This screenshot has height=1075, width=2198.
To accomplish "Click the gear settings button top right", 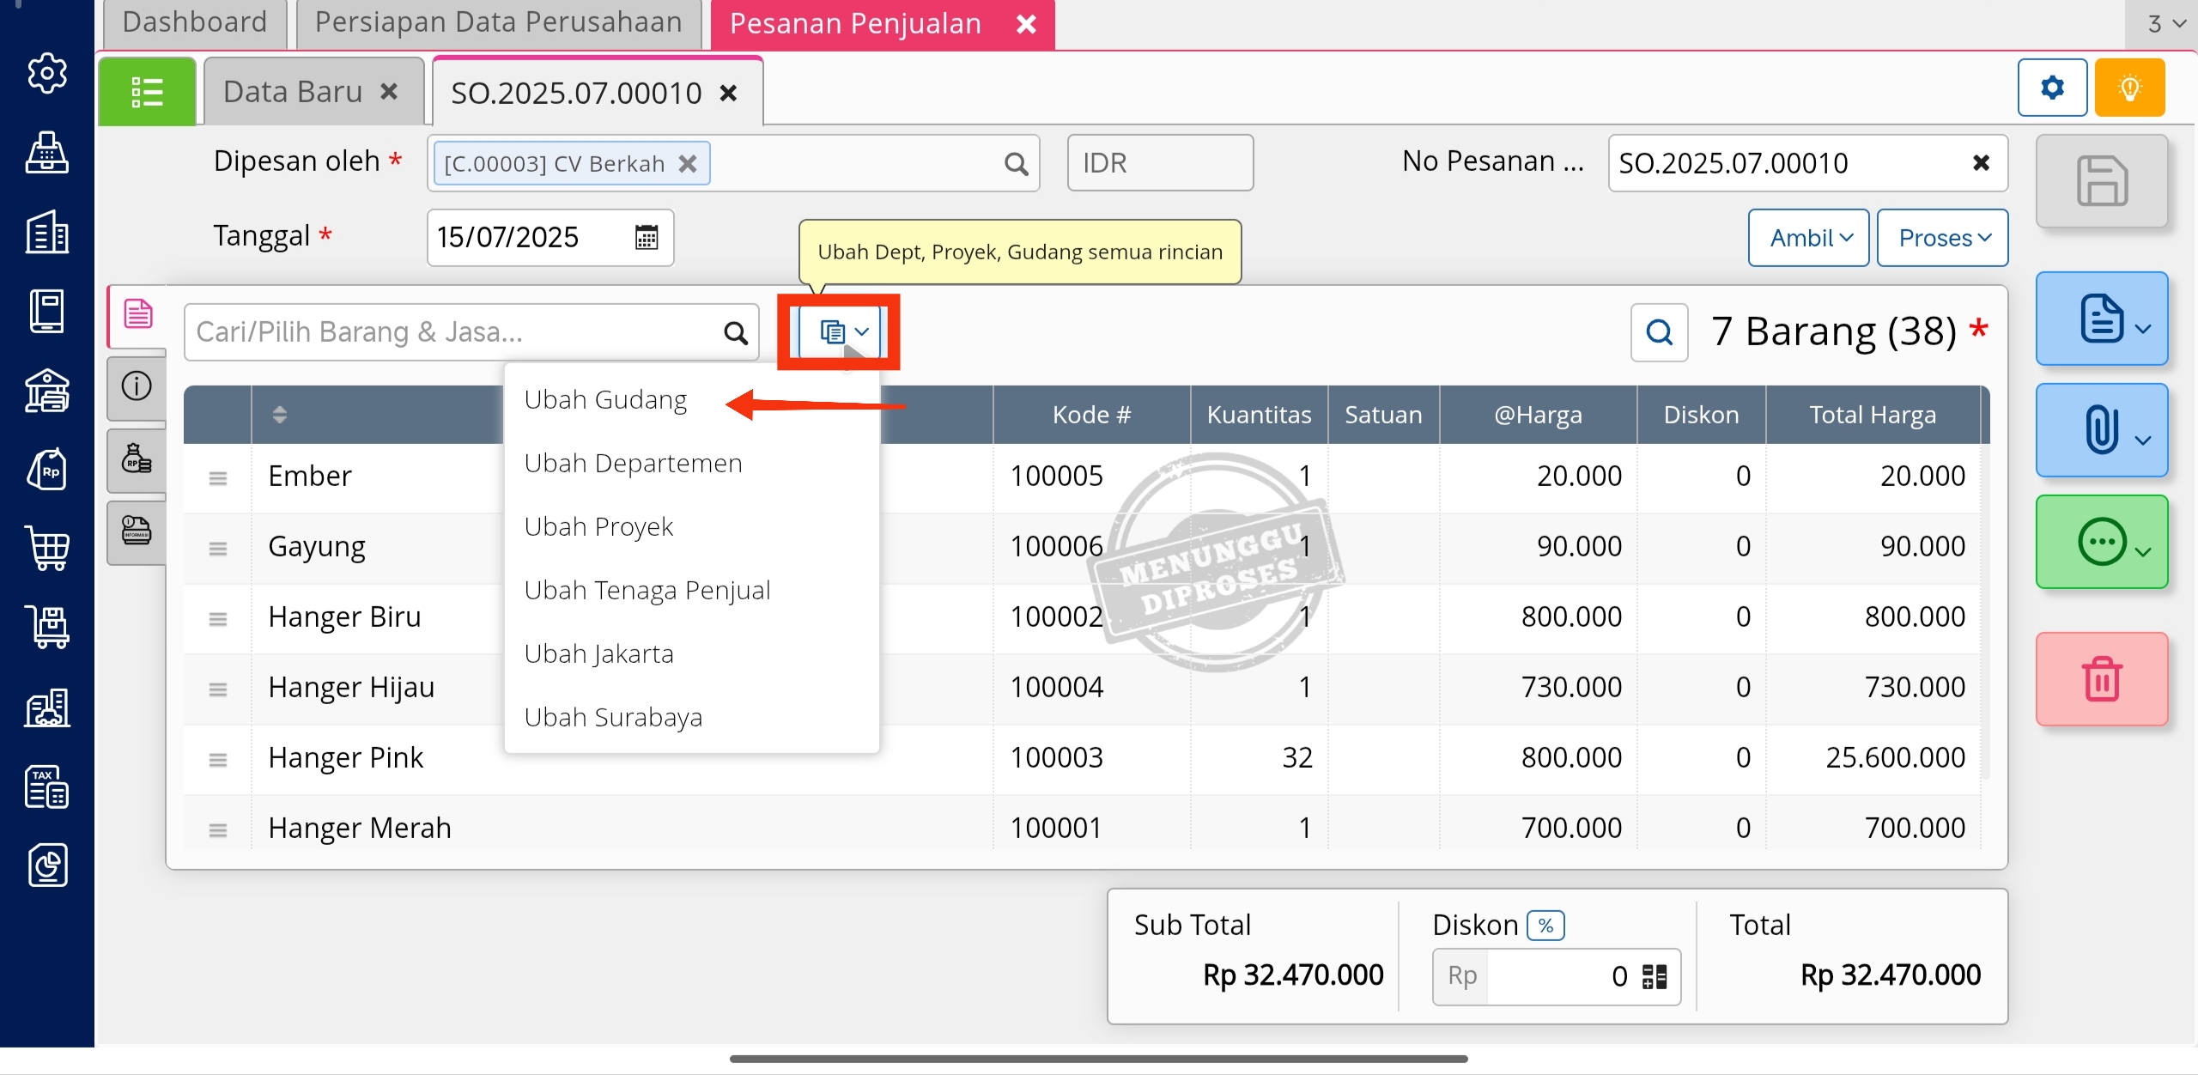I will click(2052, 88).
